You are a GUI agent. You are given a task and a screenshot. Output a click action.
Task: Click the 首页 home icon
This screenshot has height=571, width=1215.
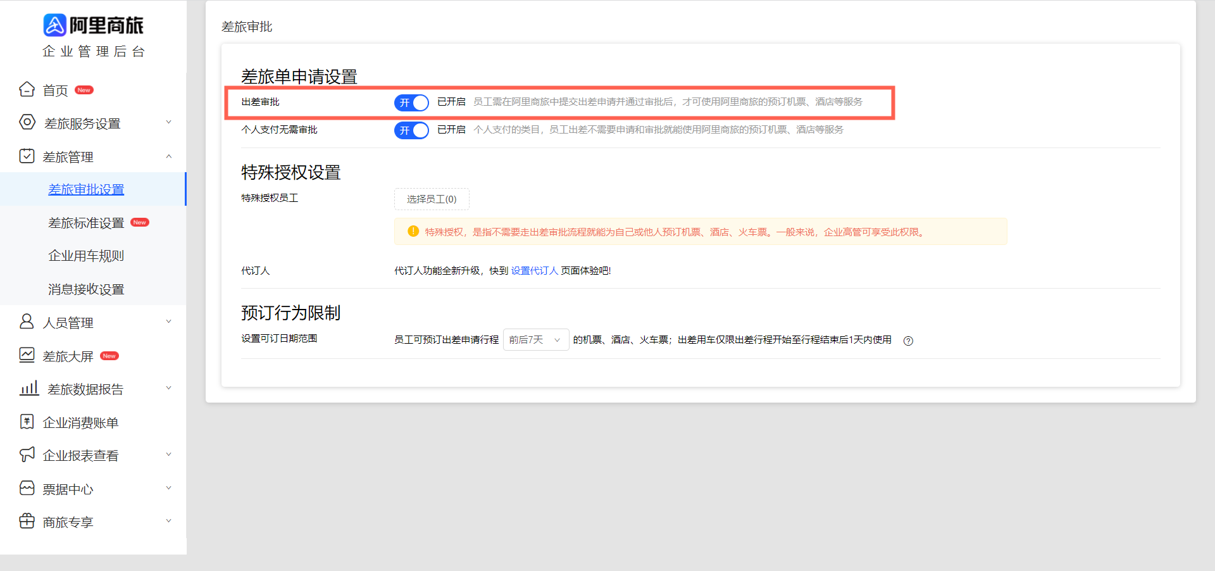pos(27,89)
